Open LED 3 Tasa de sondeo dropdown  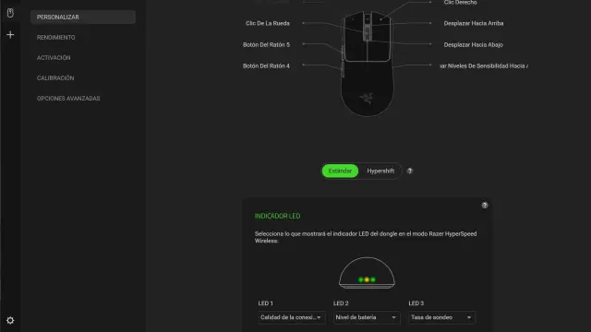point(441,317)
